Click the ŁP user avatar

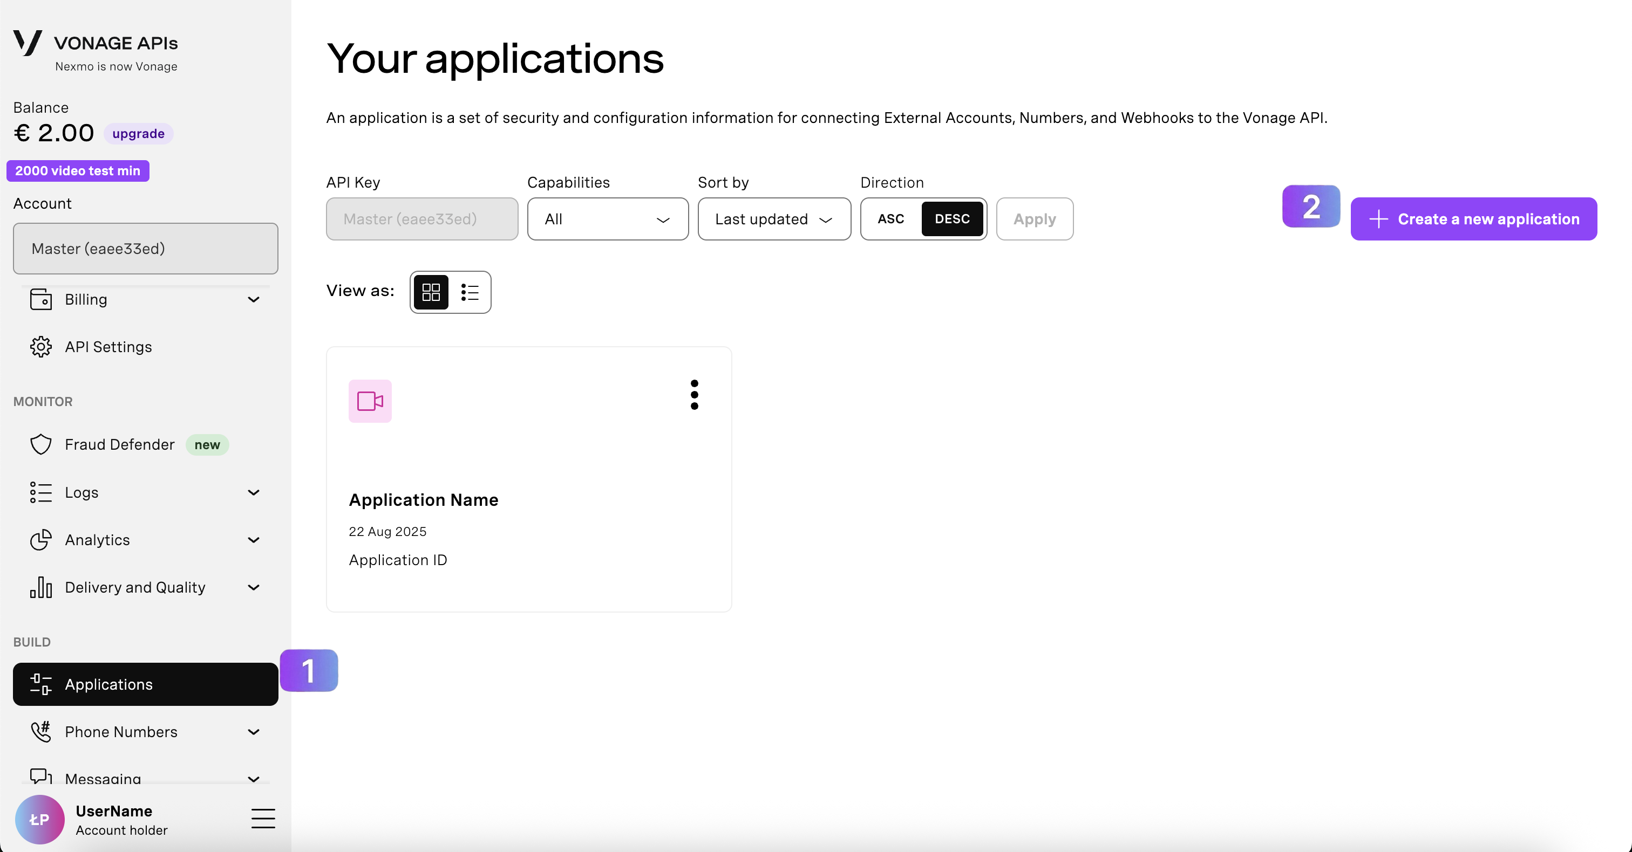click(39, 819)
